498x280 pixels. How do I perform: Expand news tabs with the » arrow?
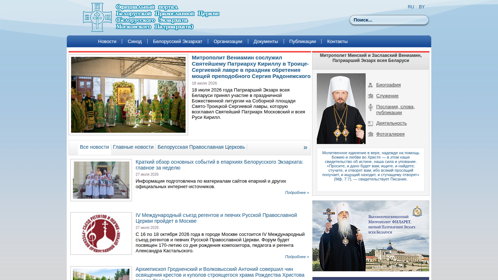[x=305, y=147]
